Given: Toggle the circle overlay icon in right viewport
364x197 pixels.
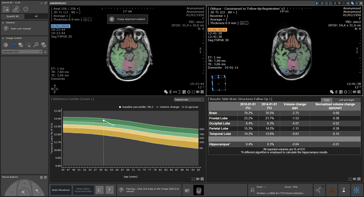Looking at the screenshot, I should coord(345,92).
